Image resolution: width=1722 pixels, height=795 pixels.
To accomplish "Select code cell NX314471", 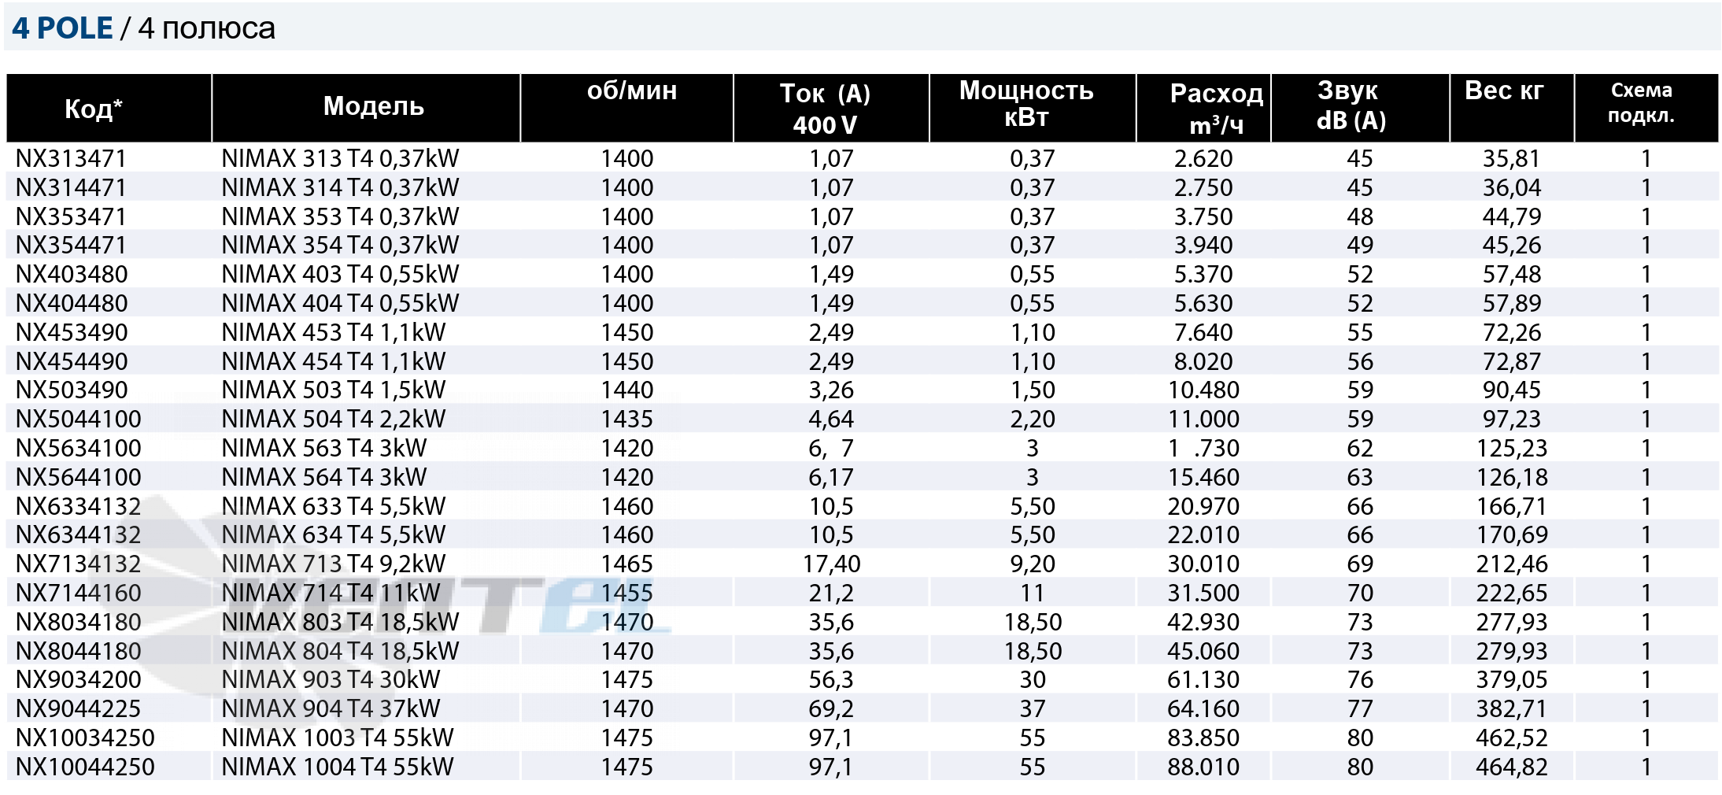I will 71,187.
